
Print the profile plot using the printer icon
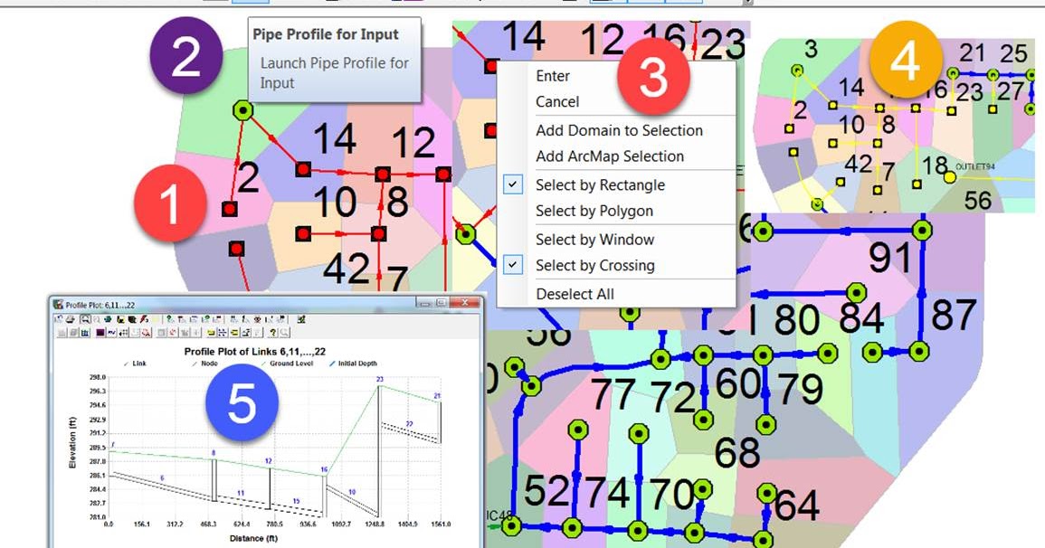tap(70, 318)
